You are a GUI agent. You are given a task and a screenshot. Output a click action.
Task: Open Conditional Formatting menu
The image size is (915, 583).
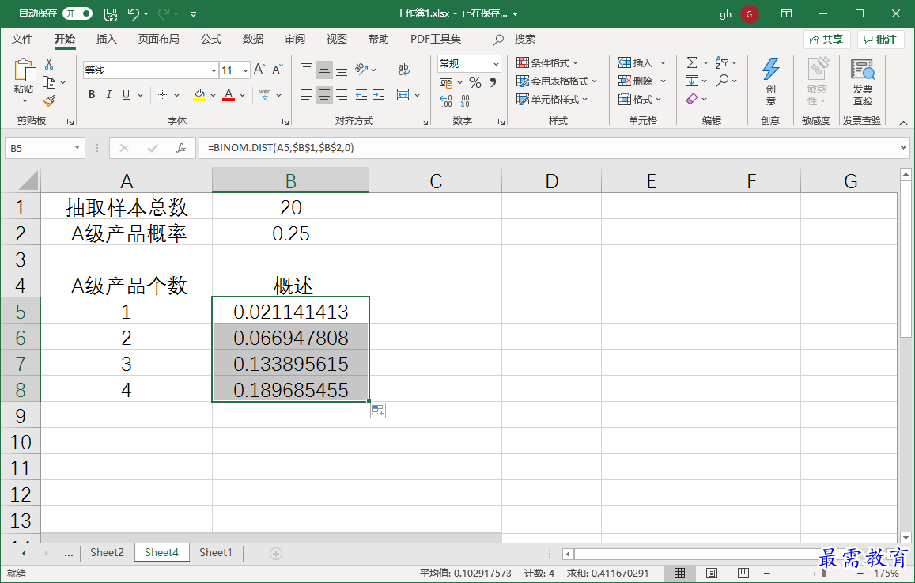coord(548,62)
